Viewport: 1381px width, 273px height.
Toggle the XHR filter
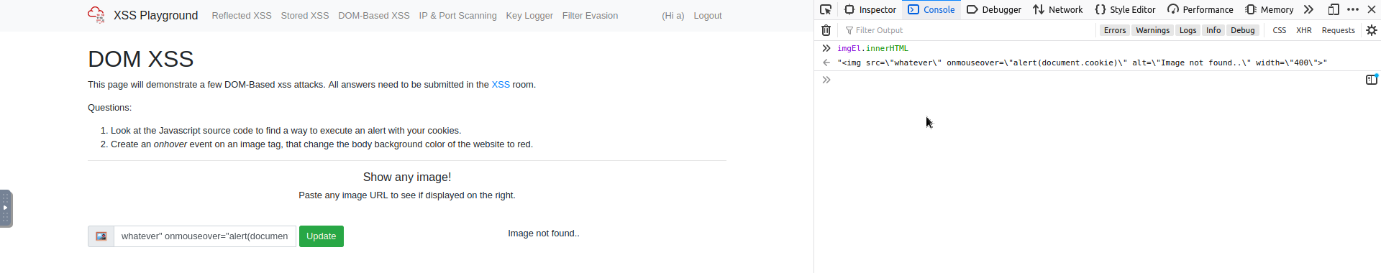click(x=1304, y=30)
